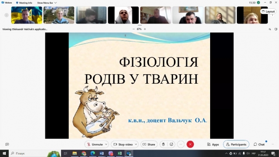The height and width of the screenshot is (157, 279).
Task: End the meeting with red X
Action: click(190, 144)
